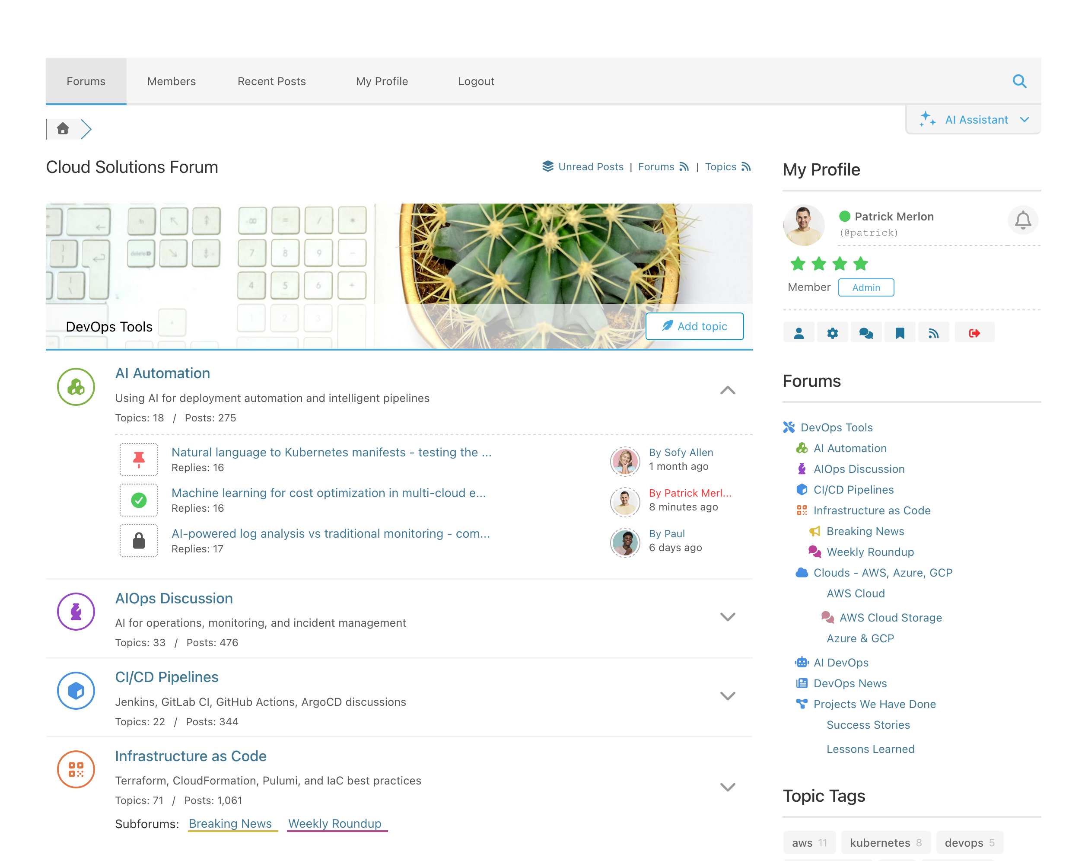Switch to the Members tab

point(171,81)
